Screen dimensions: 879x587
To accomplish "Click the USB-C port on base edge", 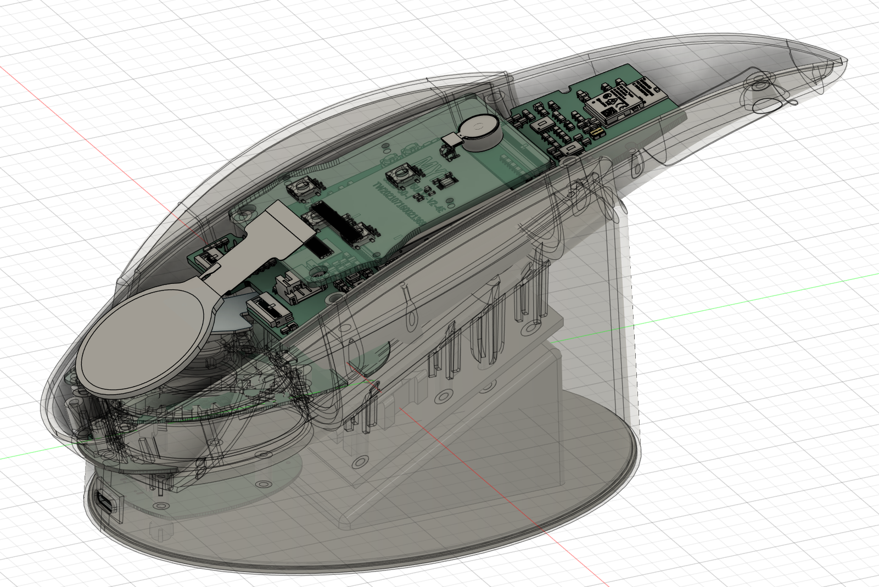I will point(105,501).
